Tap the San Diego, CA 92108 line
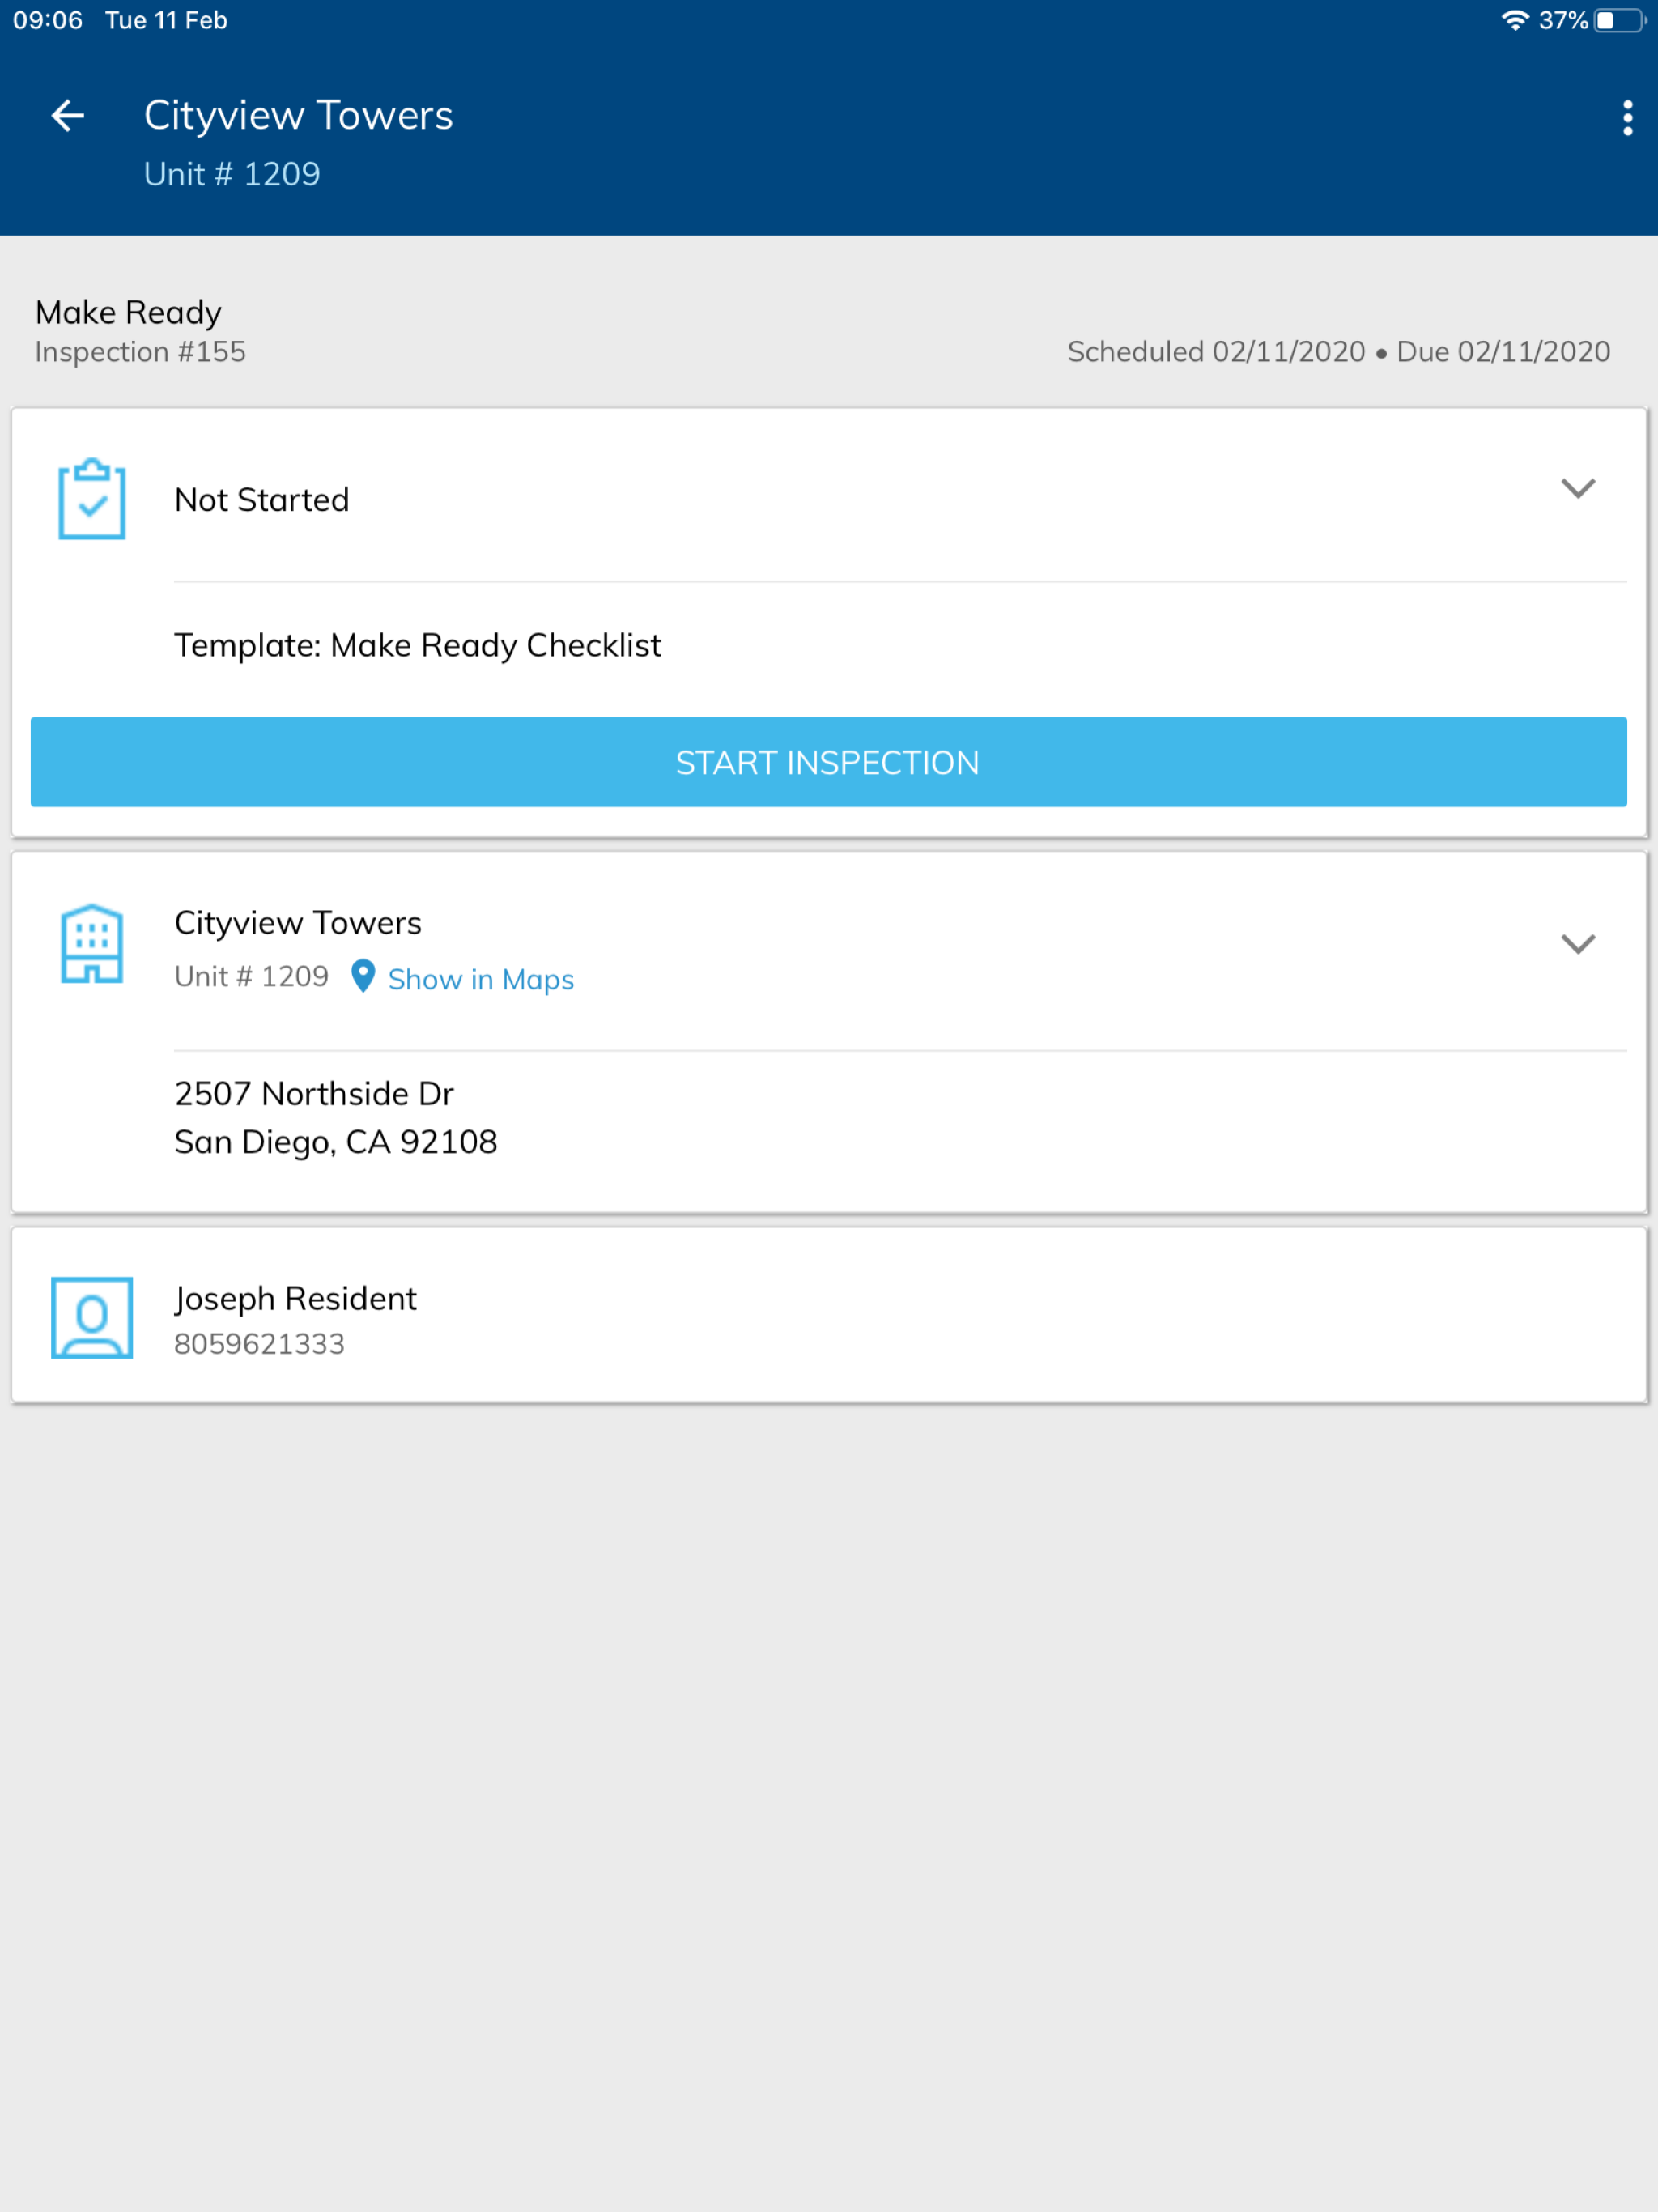Image resolution: width=1658 pixels, height=2212 pixels. (335, 1142)
